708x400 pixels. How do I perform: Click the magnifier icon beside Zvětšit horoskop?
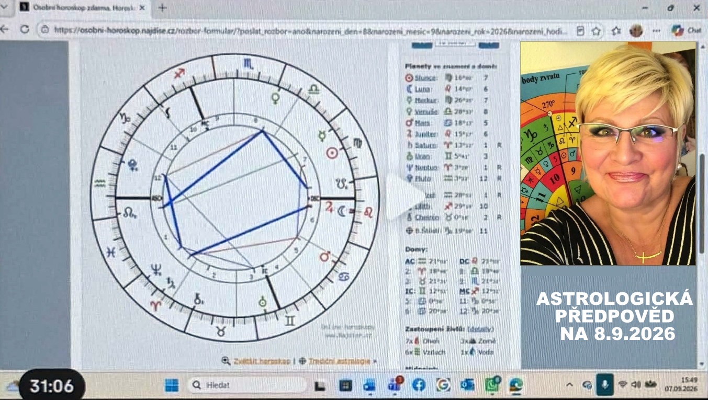(226, 361)
